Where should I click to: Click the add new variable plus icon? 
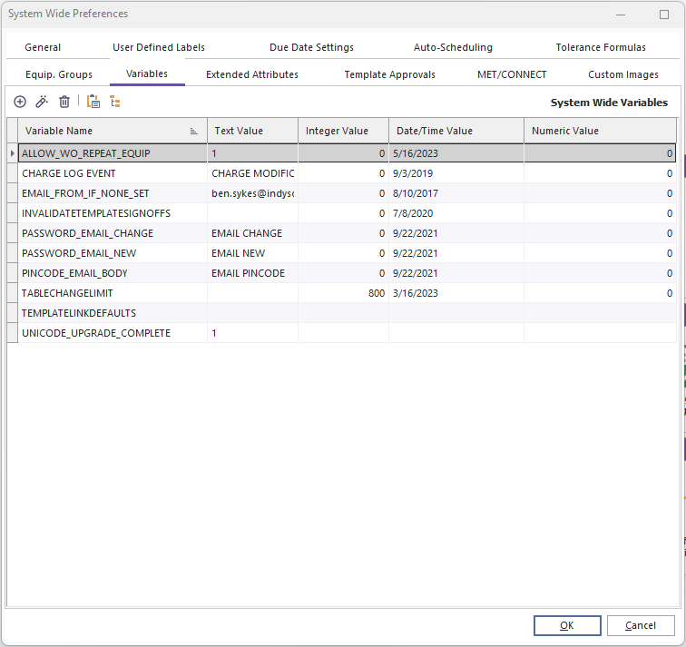click(20, 102)
